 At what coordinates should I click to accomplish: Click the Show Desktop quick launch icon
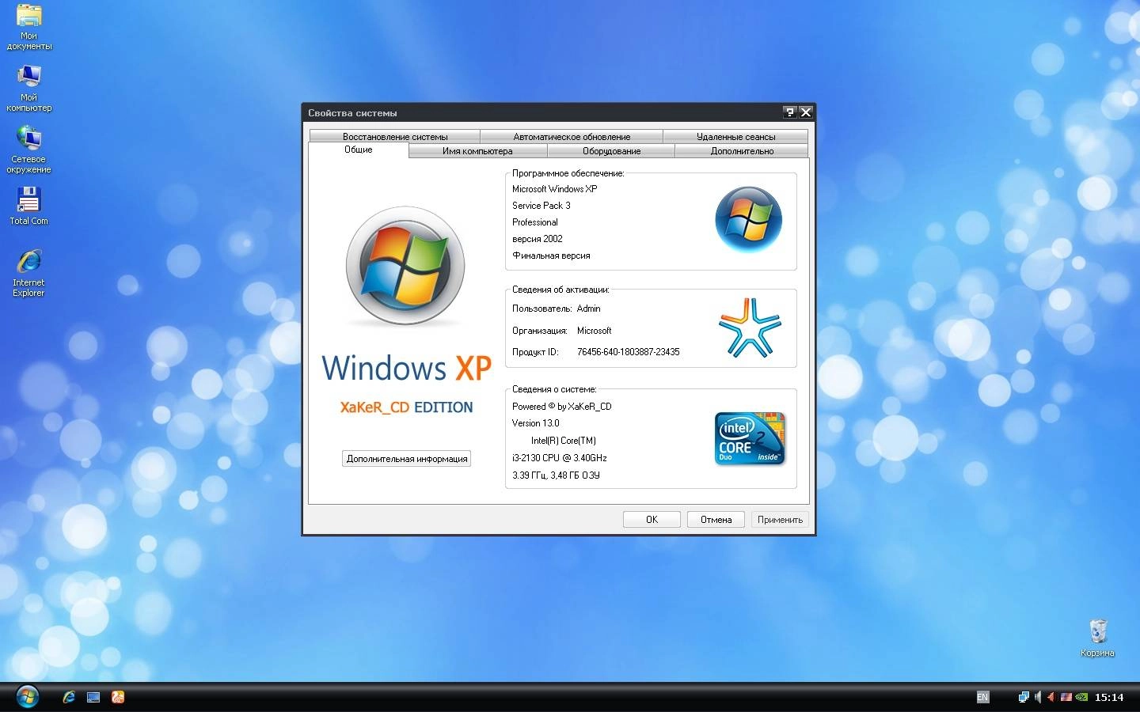point(93,697)
